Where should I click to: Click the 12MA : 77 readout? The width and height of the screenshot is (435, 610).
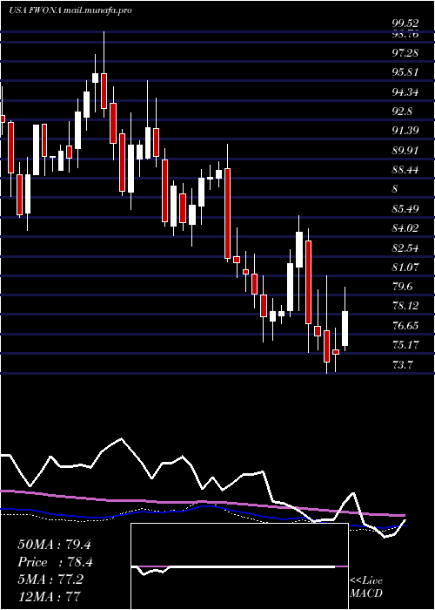(49, 597)
